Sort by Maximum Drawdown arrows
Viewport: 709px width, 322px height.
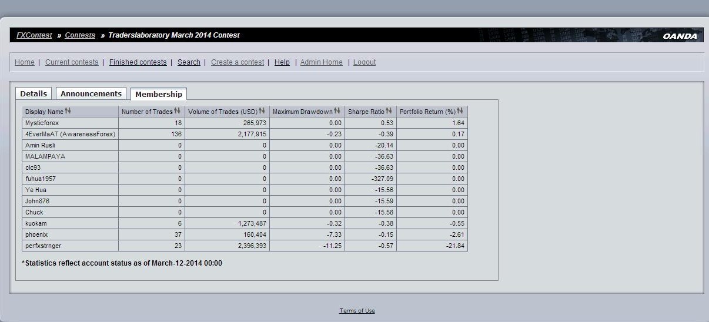coord(337,111)
